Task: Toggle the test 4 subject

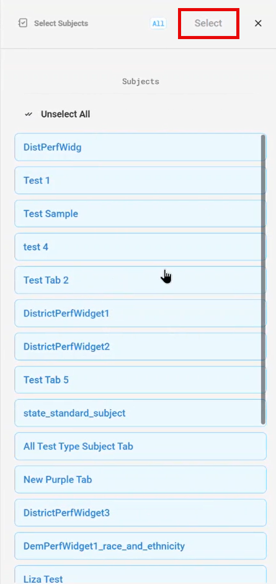Action: click(x=140, y=246)
